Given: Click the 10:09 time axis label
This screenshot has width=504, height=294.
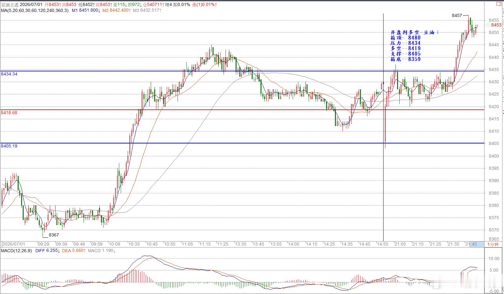Looking at the screenshot, I should (114, 244).
